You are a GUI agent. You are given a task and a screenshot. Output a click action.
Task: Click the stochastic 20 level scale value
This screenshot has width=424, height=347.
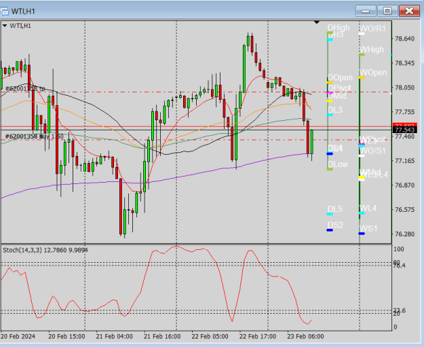pos(396,314)
